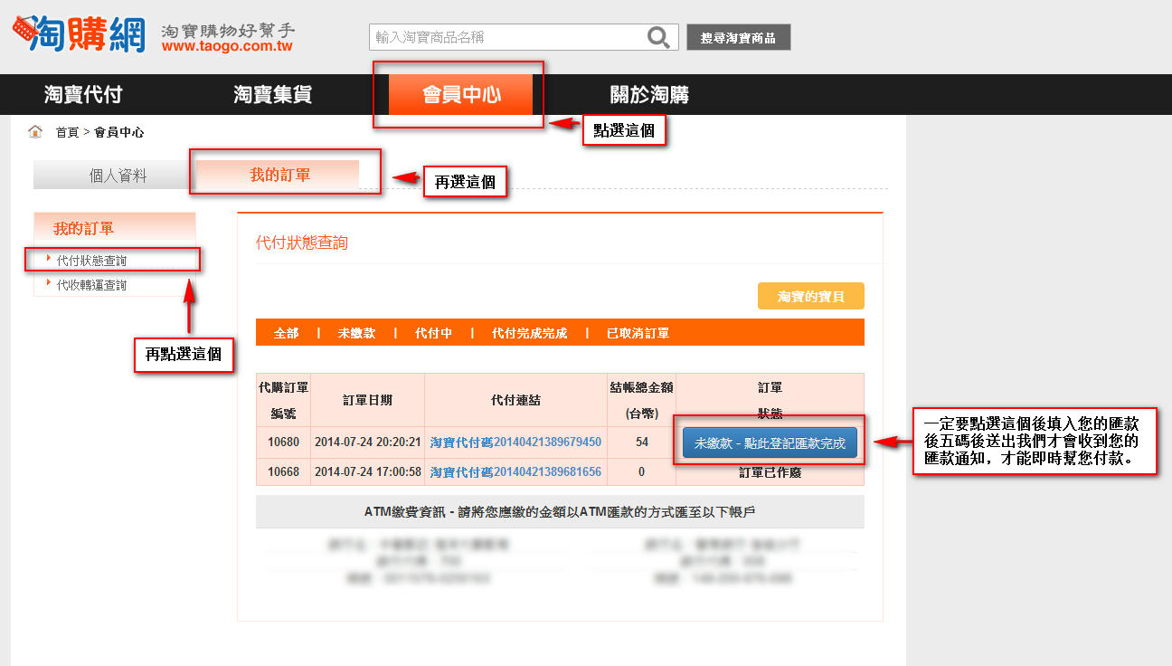The image size is (1172, 666).
Task: Click www.taogo.com.tw site URL text
Action: click(228, 47)
